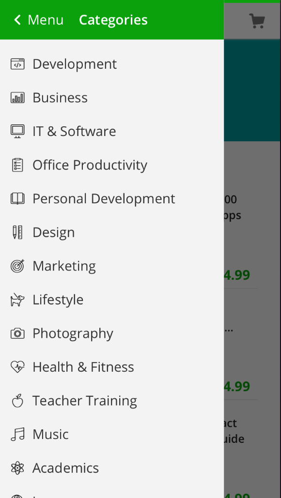Open the shopping cart
The width and height of the screenshot is (281, 498).
coord(257,21)
